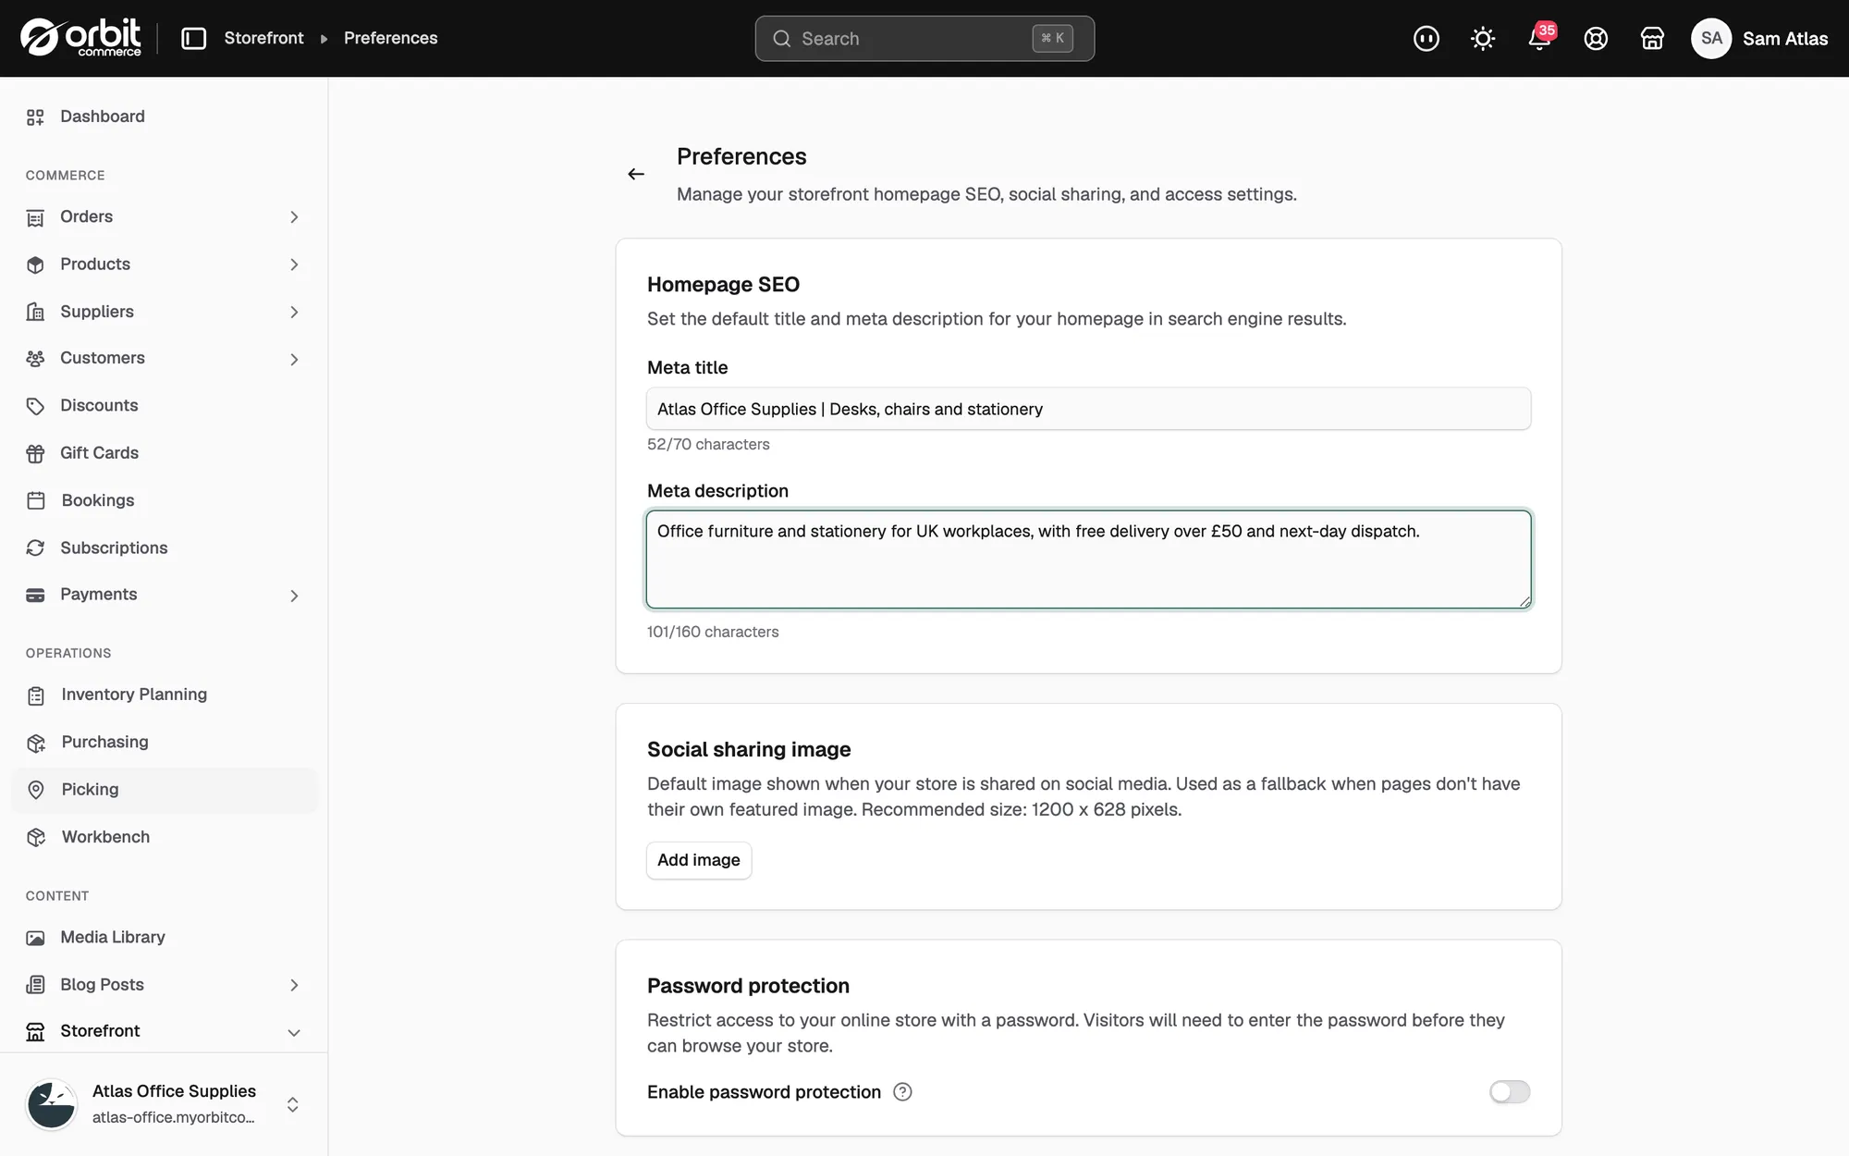Image resolution: width=1849 pixels, height=1156 pixels.
Task: Open the notifications bell
Action: coord(1539,38)
